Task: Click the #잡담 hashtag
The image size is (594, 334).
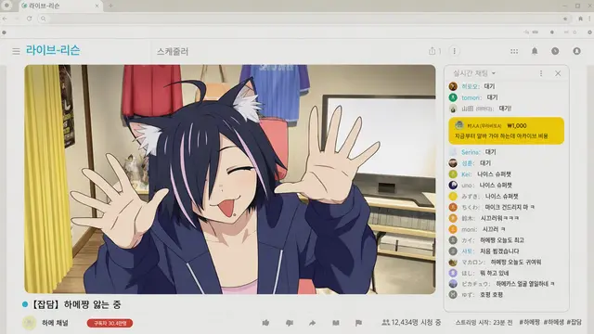Action: (x=574, y=322)
